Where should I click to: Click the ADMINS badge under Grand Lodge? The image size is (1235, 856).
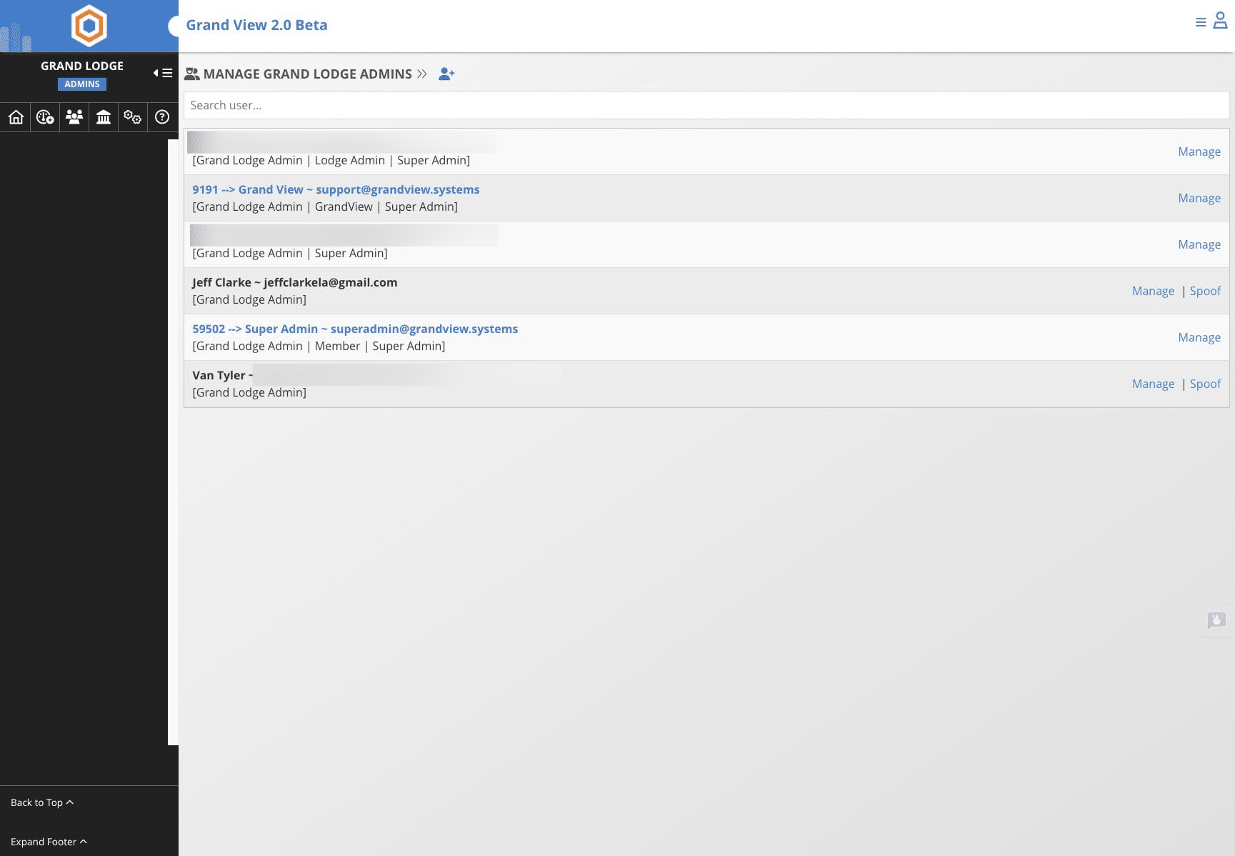[x=82, y=84]
